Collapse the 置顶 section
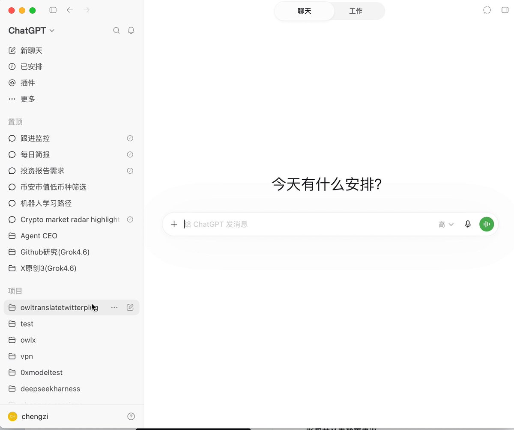 pyautogui.click(x=15, y=122)
